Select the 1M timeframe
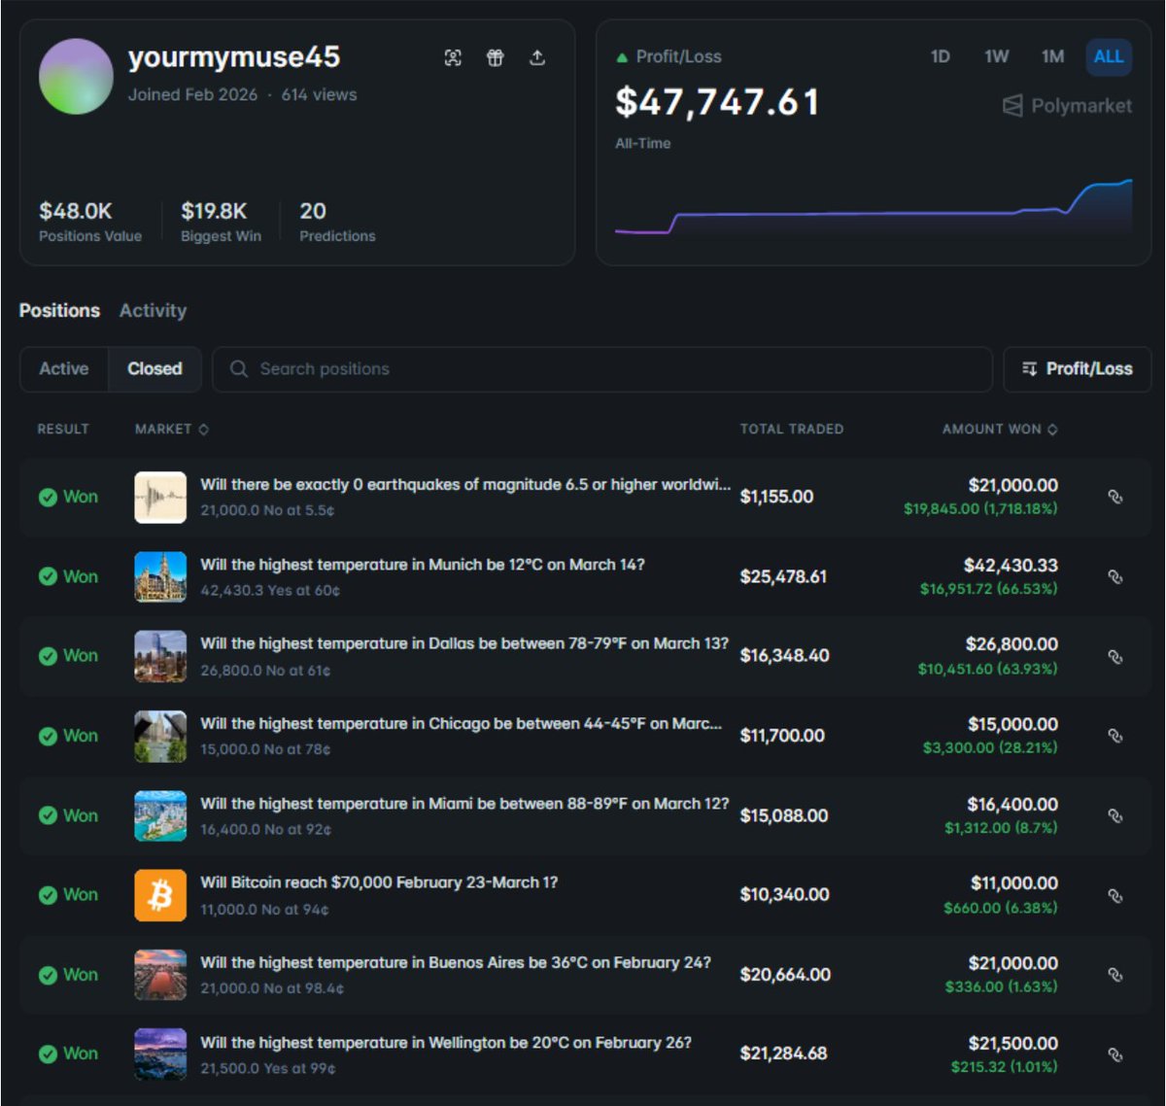The image size is (1166, 1106). coord(1052,56)
